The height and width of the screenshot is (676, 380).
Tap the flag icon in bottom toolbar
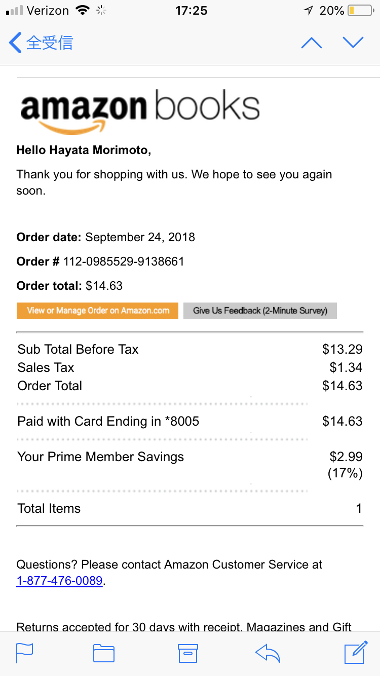[25, 653]
